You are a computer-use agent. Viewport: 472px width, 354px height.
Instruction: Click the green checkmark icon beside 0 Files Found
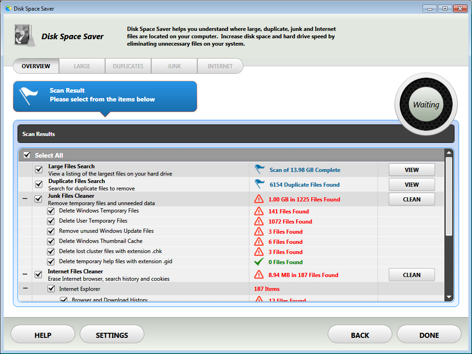pyautogui.click(x=259, y=262)
